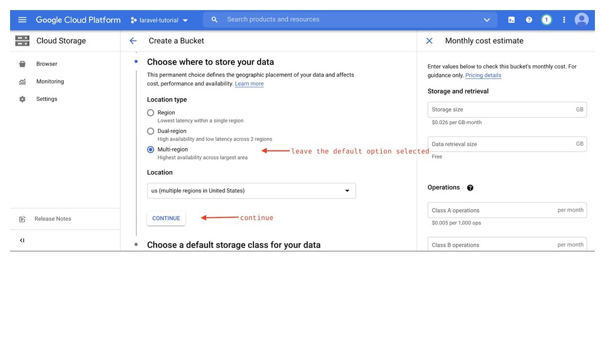Viewport: 605px width, 340px height.
Task: Open the Location dropdown for us regions
Action: pyautogui.click(x=251, y=191)
